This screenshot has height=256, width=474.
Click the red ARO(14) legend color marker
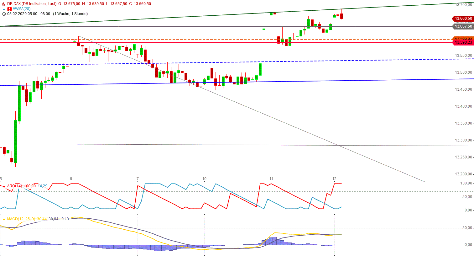(4, 186)
